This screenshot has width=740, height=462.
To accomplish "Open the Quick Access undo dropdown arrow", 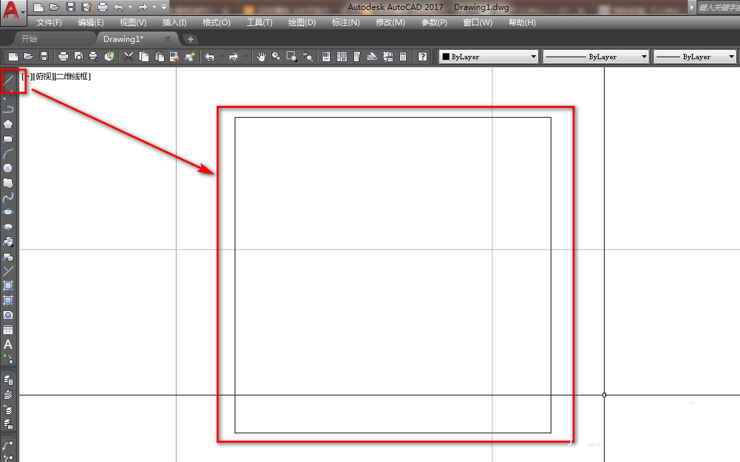I will click(x=130, y=7).
